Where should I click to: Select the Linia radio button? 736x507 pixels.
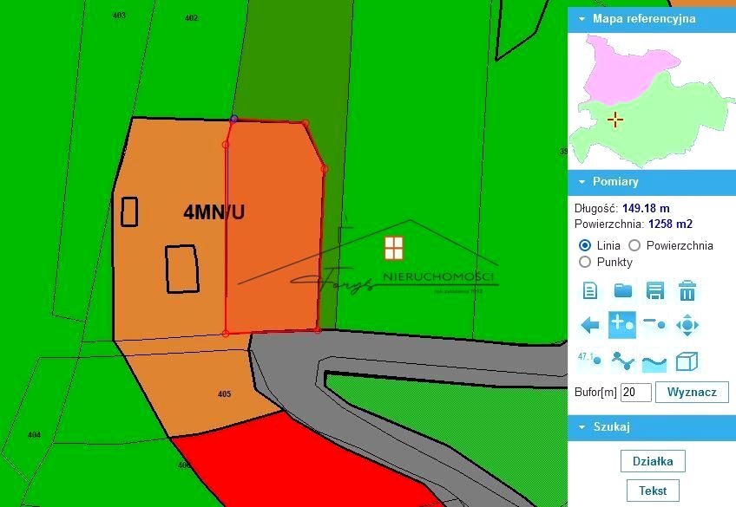585,245
